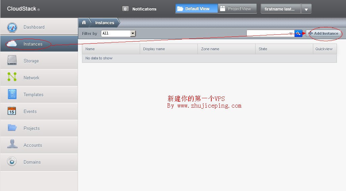Click the Projects folder icon
The image size is (346, 191).
pyautogui.click(x=12, y=128)
